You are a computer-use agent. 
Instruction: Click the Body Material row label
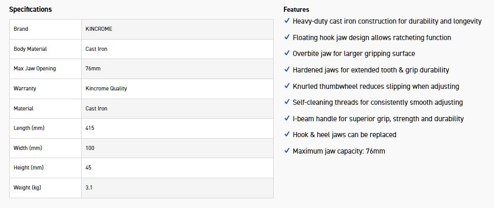point(30,49)
